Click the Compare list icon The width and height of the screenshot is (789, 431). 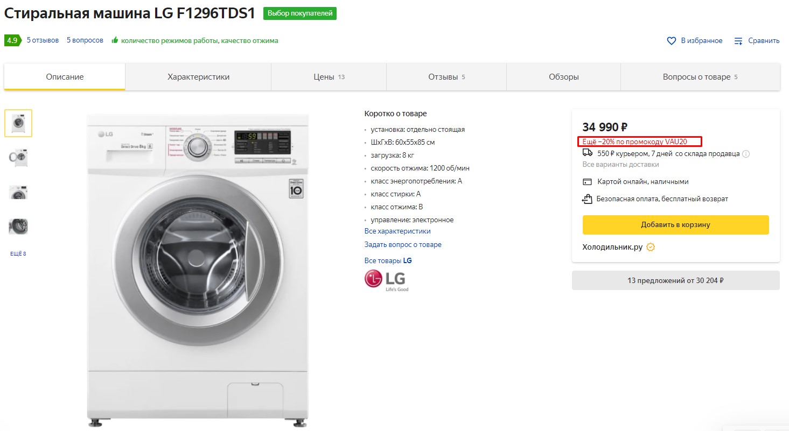click(738, 41)
